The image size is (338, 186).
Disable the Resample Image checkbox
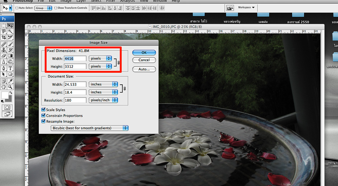coord(43,121)
